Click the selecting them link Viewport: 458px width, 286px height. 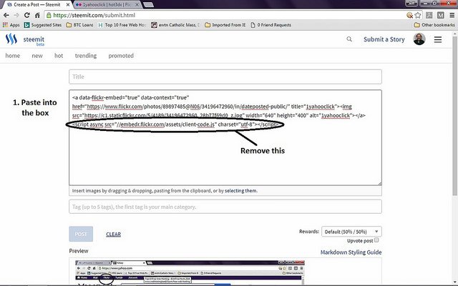240,191
